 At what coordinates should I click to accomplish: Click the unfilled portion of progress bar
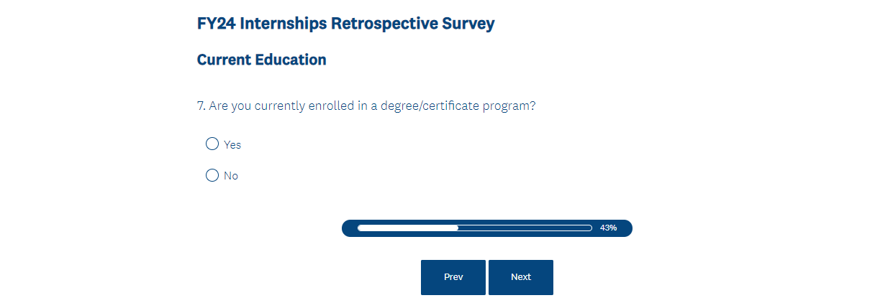point(525,228)
